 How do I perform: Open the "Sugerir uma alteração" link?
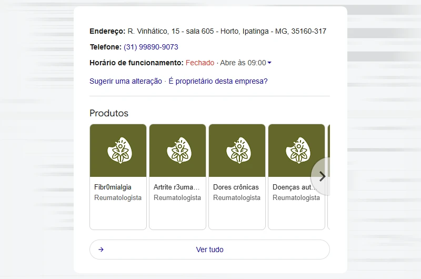[x=126, y=81]
